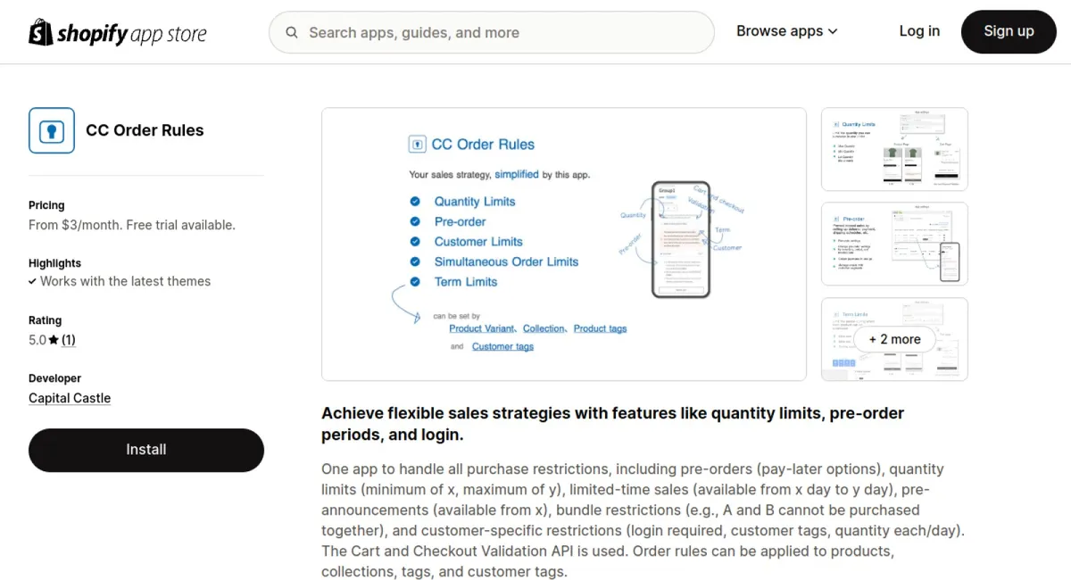This screenshot has width=1071, height=580.
Task: Click the CC Order Rules app icon
Action: click(x=52, y=130)
